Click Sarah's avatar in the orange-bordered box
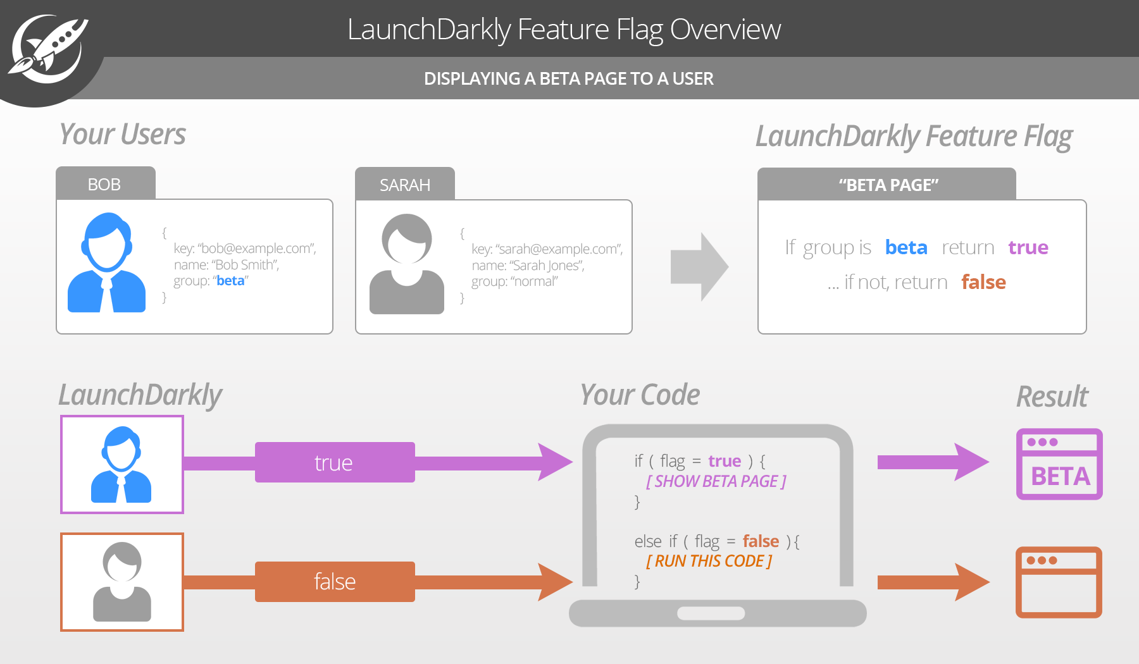The image size is (1139, 664). 121,582
